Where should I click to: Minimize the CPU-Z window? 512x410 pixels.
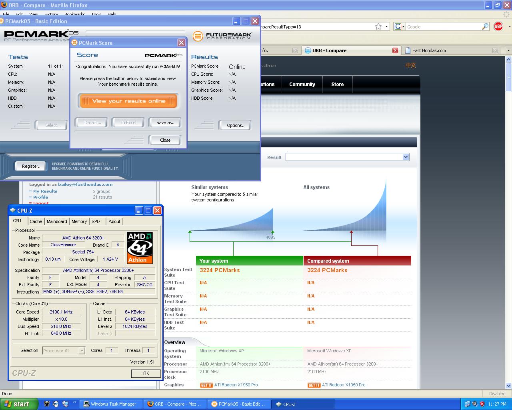(x=138, y=210)
